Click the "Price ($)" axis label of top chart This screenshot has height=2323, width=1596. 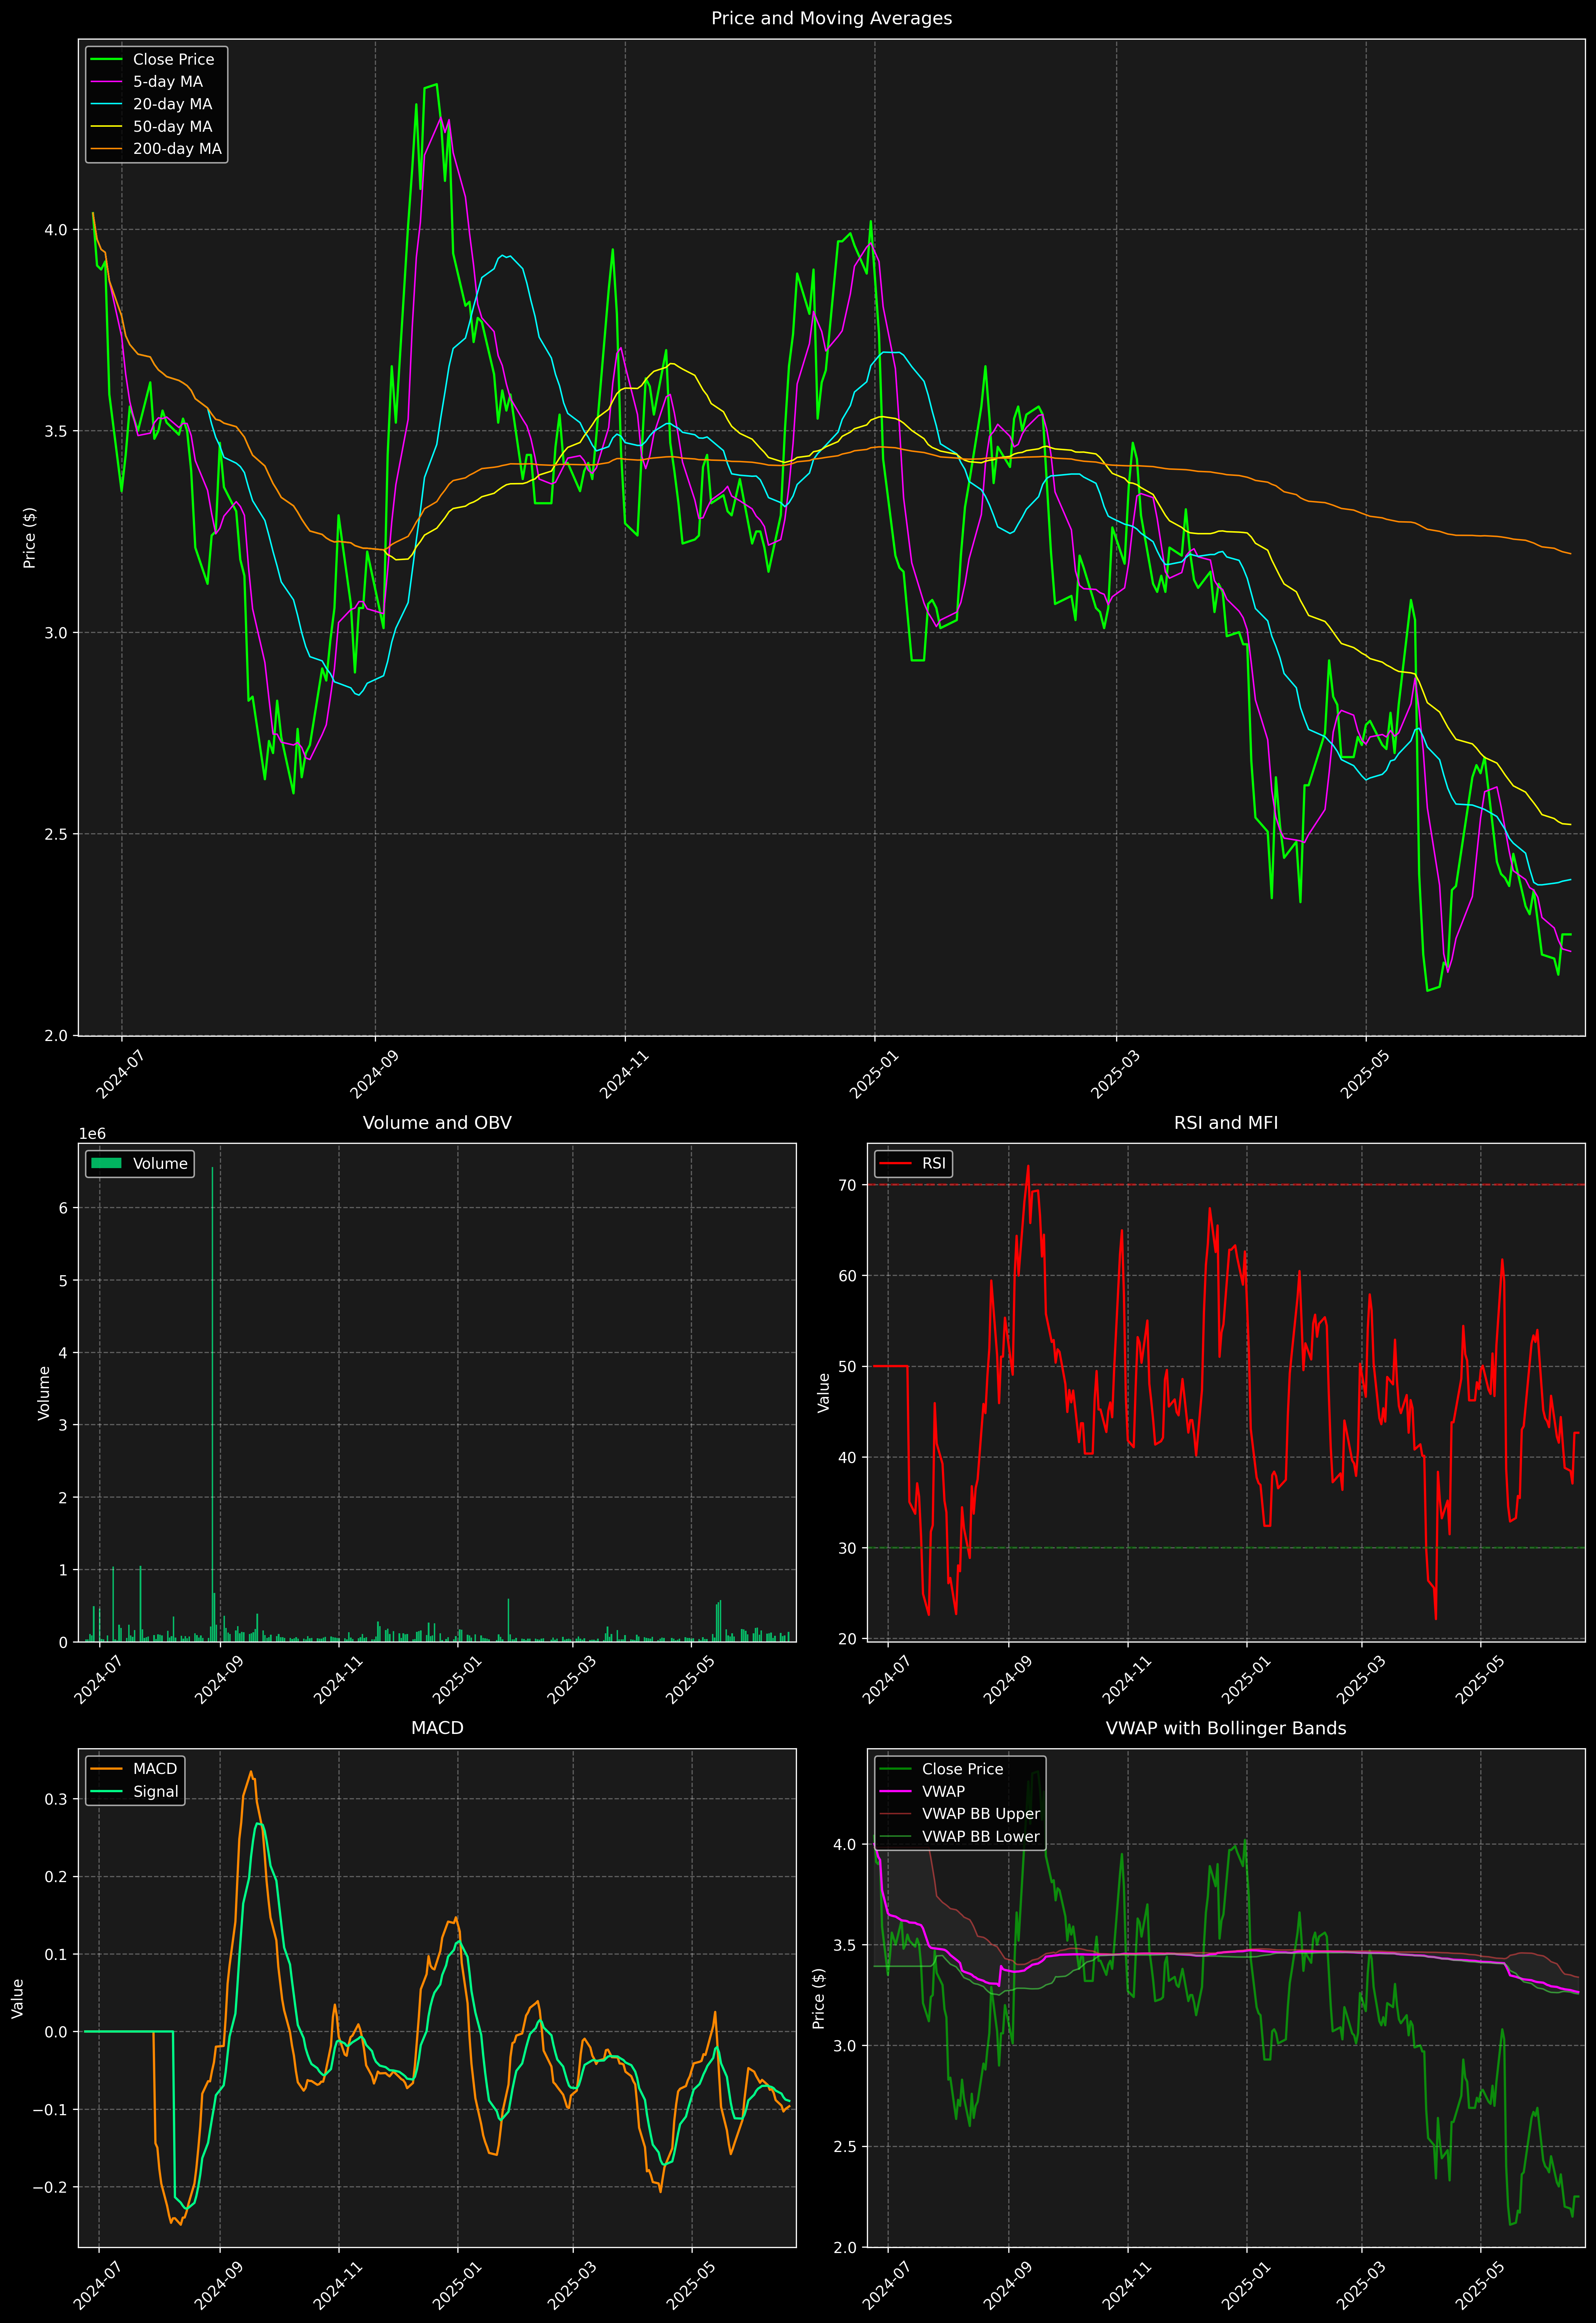coord(30,538)
